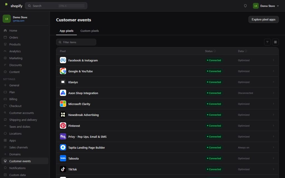
Task: Expand the TikTok row chevron
Action: point(273,169)
